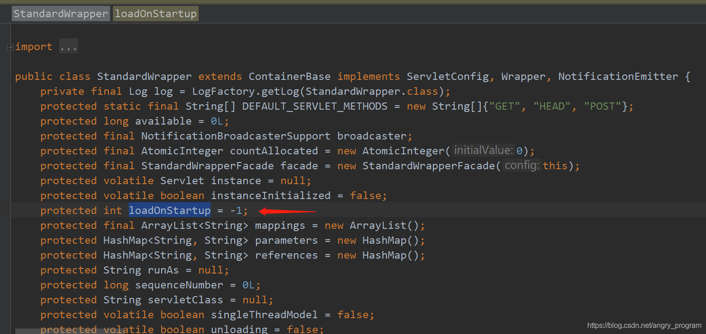Open the blog.csdn.net watermark link
The width and height of the screenshot is (706, 334).
point(644,325)
